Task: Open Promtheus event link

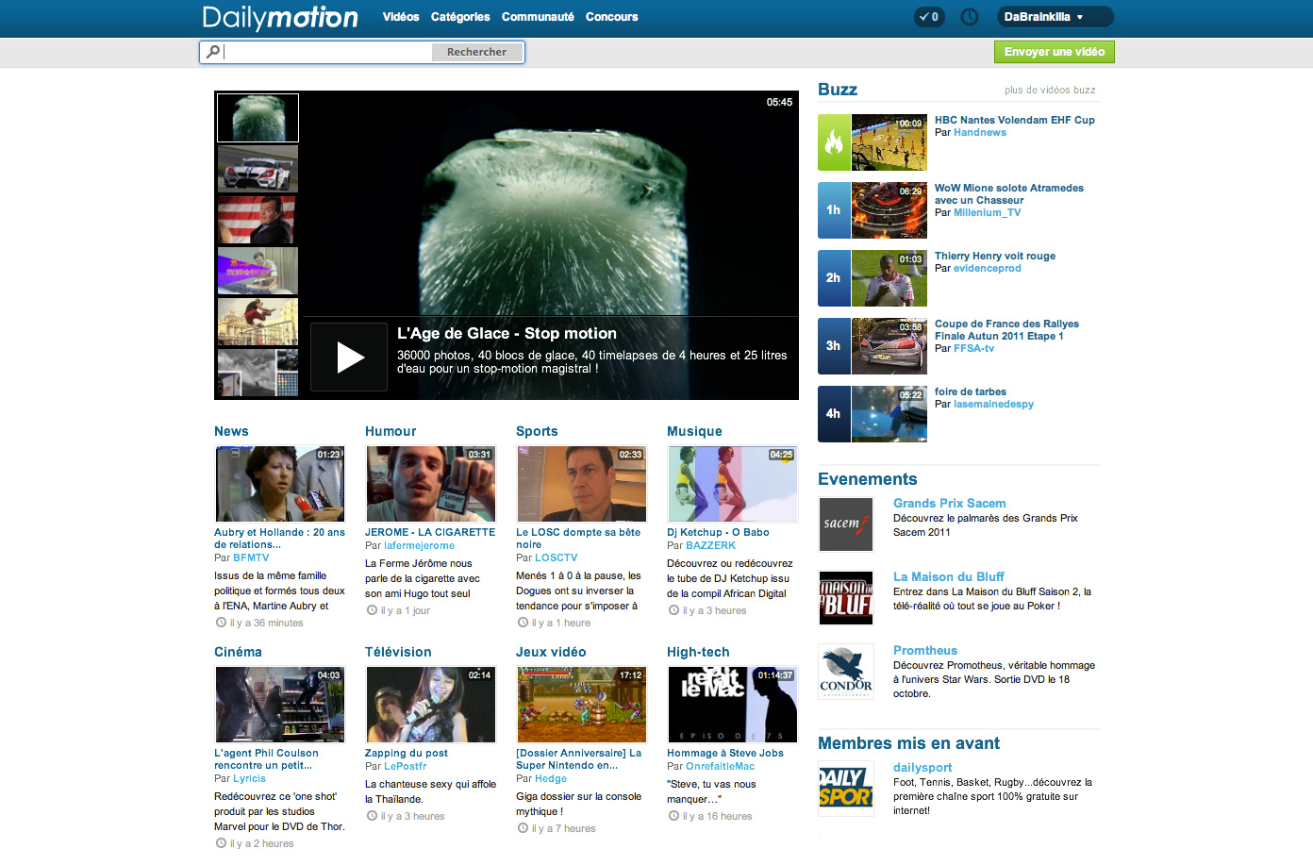Action: pos(925,650)
